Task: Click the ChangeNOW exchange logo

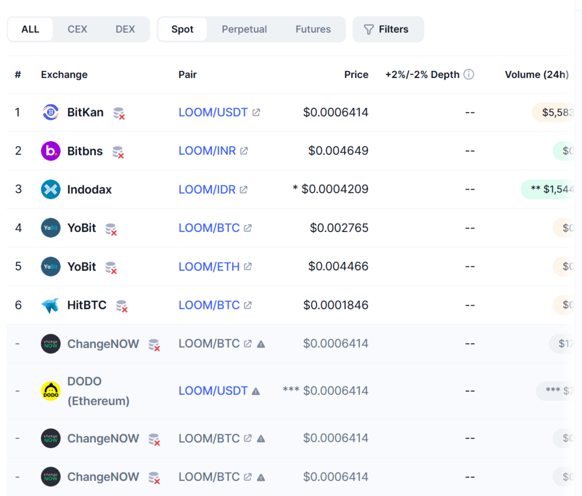Action: pyautogui.click(x=51, y=343)
